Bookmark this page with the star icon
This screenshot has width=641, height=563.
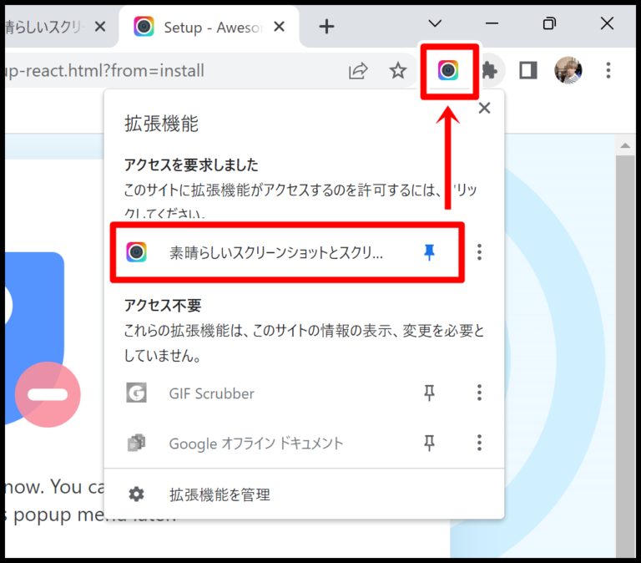pos(398,71)
